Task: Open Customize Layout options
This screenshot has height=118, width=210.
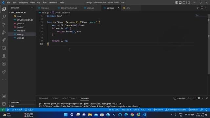Action: pyautogui.click(x=189, y=3)
